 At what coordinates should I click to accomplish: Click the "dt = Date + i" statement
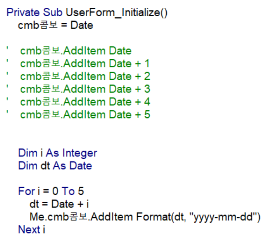(59, 204)
